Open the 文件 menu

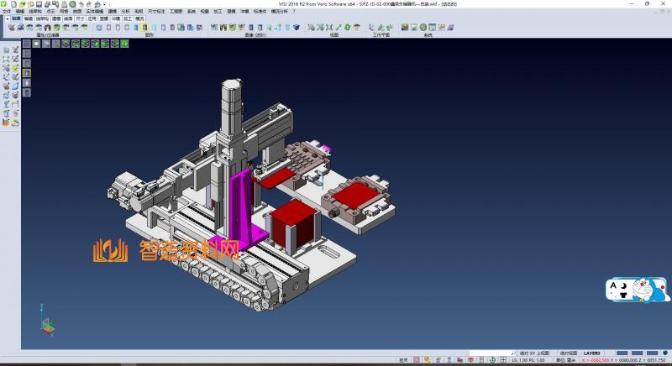pos(7,12)
